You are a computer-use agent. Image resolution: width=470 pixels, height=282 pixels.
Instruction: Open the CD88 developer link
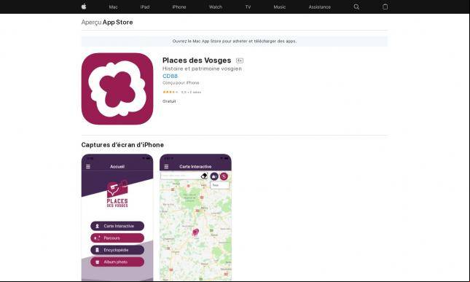point(170,76)
